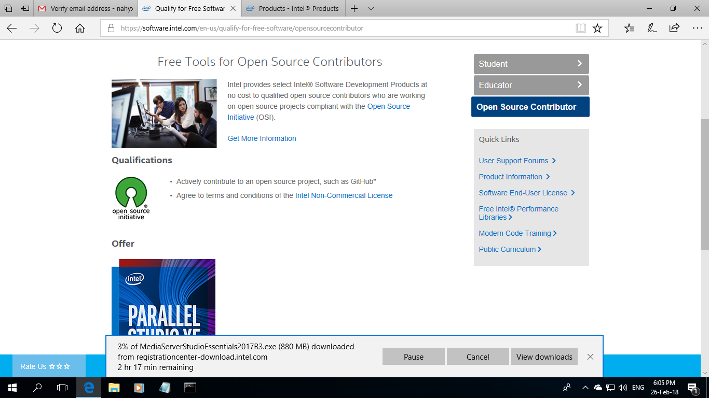Open Intel Non-Commercial License link
This screenshot has height=398, width=709.
coord(344,195)
